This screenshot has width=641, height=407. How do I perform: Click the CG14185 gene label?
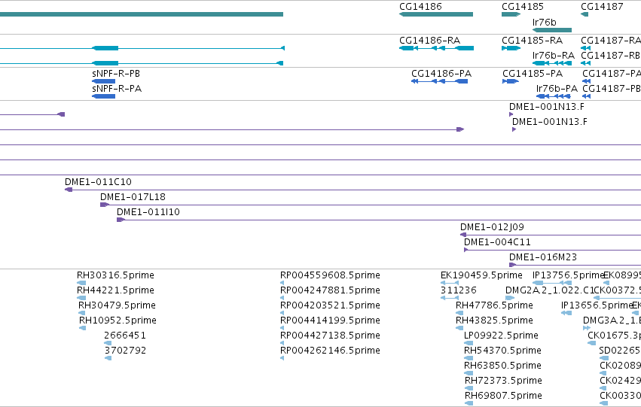click(523, 7)
